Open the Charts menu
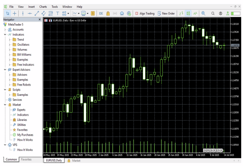 point(43,6)
